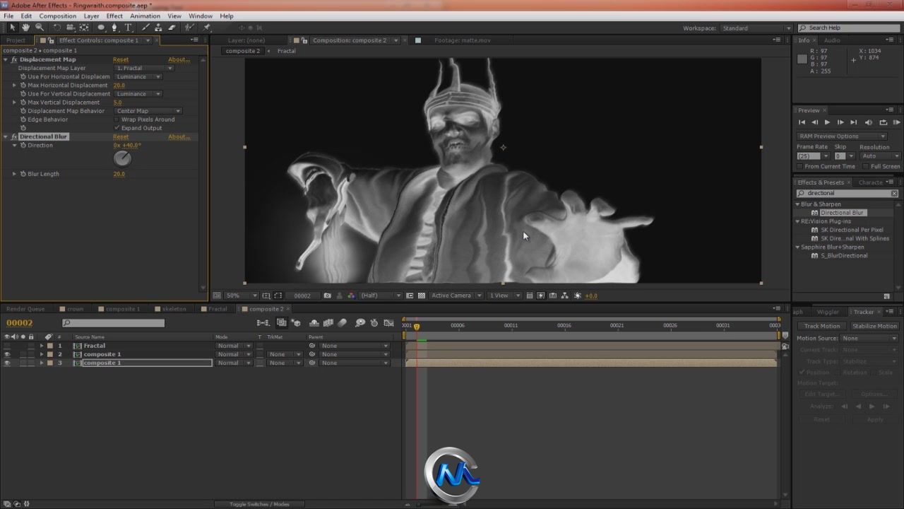
Task: Enable frame blending for timeline
Action: point(328,323)
